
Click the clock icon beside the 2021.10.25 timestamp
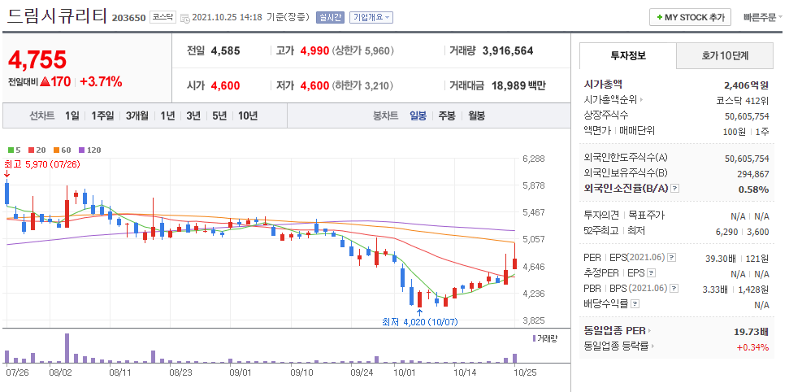[x=184, y=18]
